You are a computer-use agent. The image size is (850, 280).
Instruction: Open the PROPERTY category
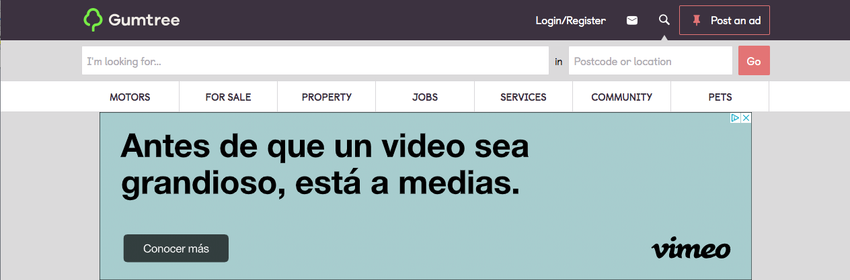click(x=326, y=97)
